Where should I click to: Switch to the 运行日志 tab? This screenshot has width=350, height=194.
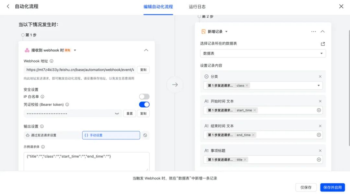point(197,7)
